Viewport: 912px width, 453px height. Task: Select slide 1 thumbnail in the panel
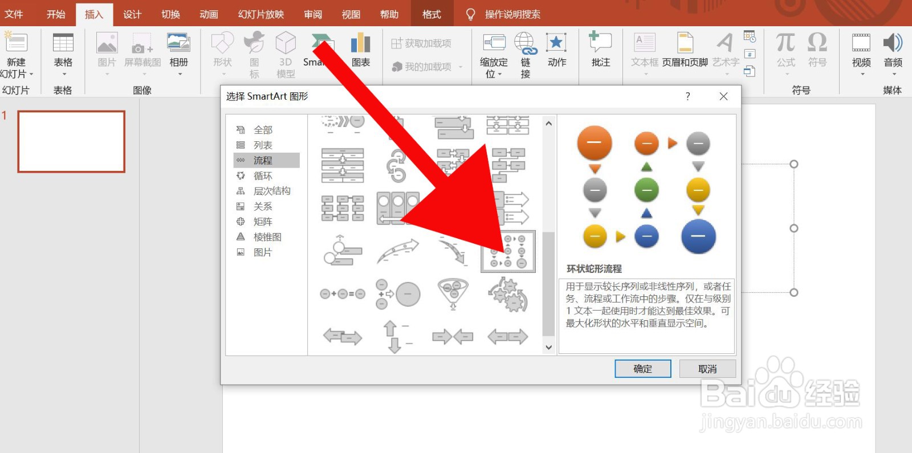[x=71, y=141]
